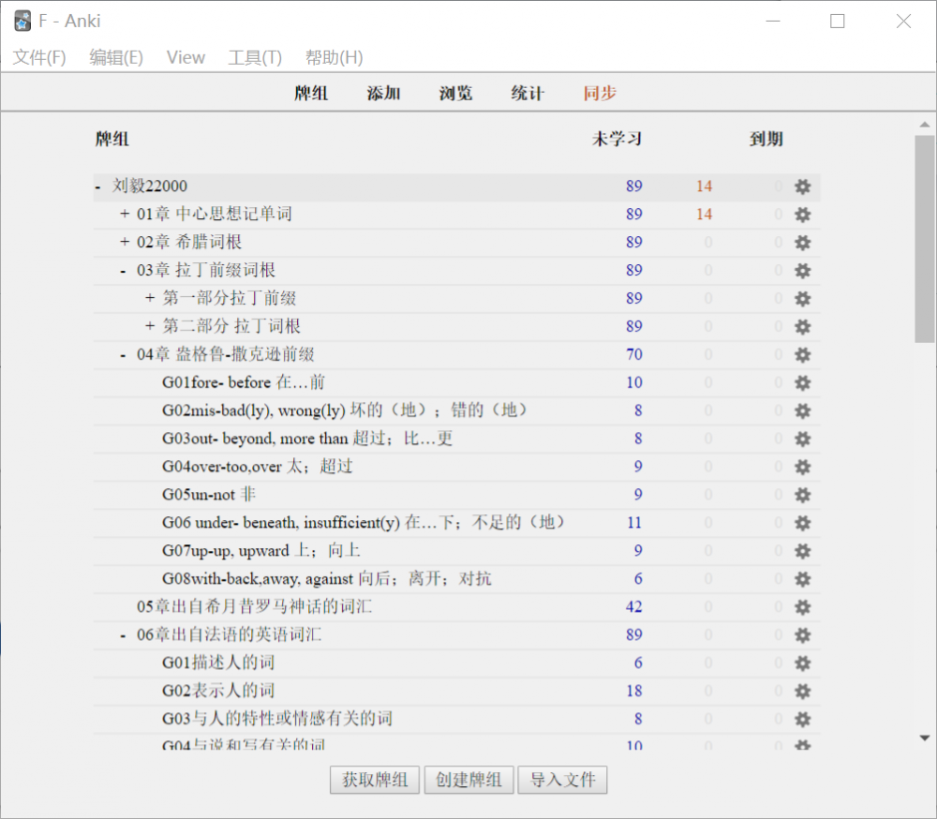Select deck 04章 盎格鲁-撒克逊前缀
The image size is (937, 819).
(x=225, y=354)
